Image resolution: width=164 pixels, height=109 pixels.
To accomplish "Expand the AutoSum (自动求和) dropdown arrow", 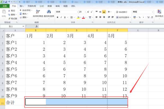I will (32, 10).
